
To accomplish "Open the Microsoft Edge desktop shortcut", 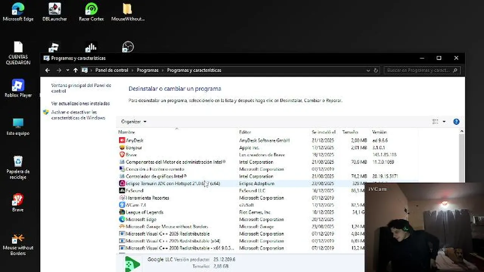I will coord(18,12).
